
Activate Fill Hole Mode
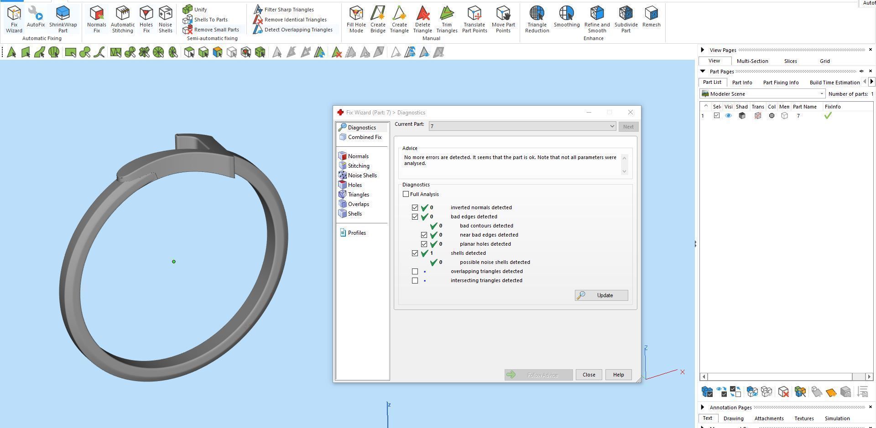[356, 19]
